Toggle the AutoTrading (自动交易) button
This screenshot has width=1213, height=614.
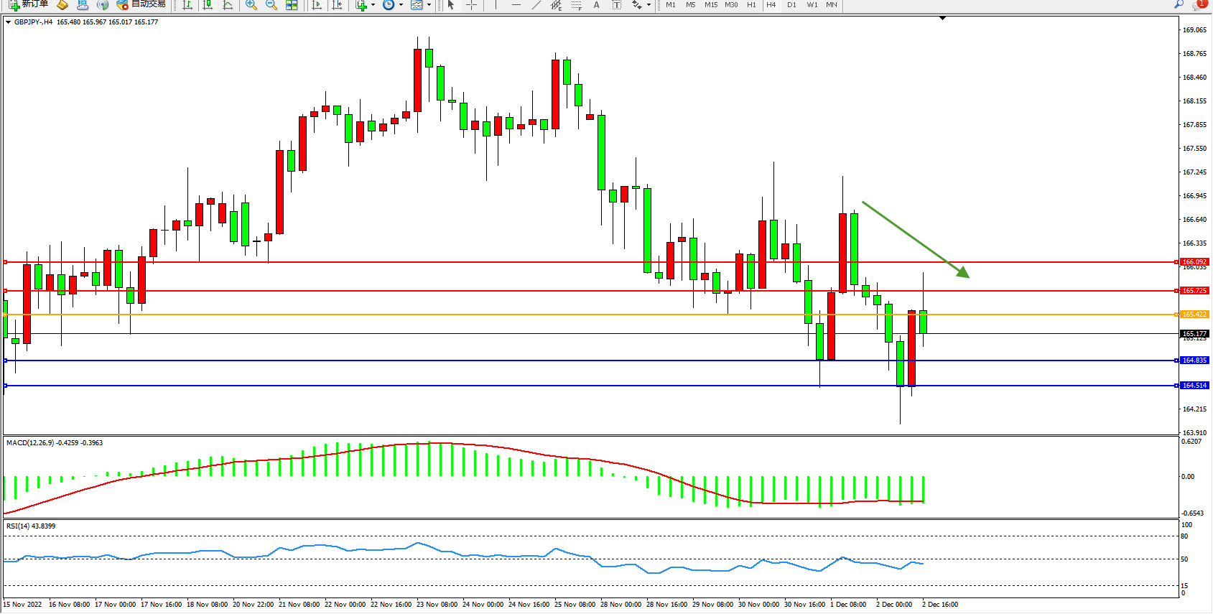click(x=141, y=4)
